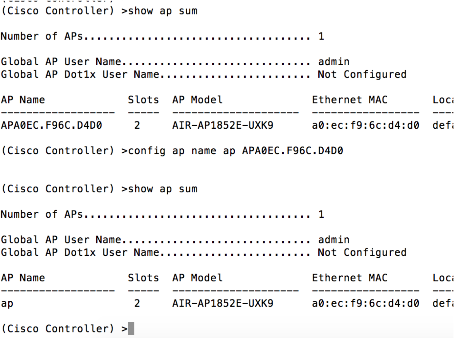Click AIR-AP1852E-UXK9 in the APA0EC.F96C.D4D0 row
The image size is (459, 338).
click(x=222, y=125)
